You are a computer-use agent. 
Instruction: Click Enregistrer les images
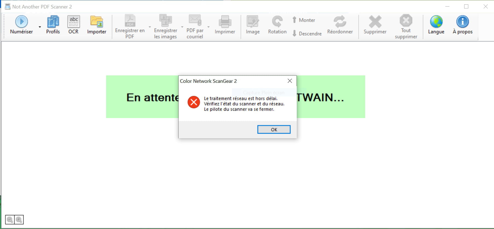(165, 27)
